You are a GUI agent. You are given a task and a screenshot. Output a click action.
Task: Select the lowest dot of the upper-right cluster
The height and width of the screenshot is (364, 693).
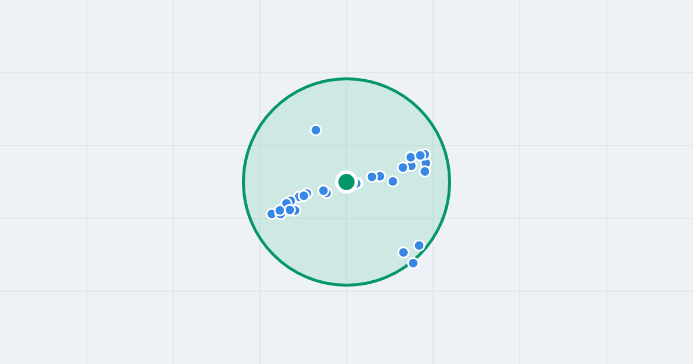click(425, 171)
